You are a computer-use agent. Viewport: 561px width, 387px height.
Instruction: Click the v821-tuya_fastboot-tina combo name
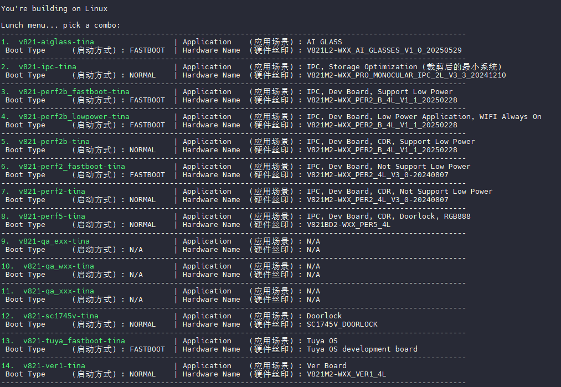(74, 341)
